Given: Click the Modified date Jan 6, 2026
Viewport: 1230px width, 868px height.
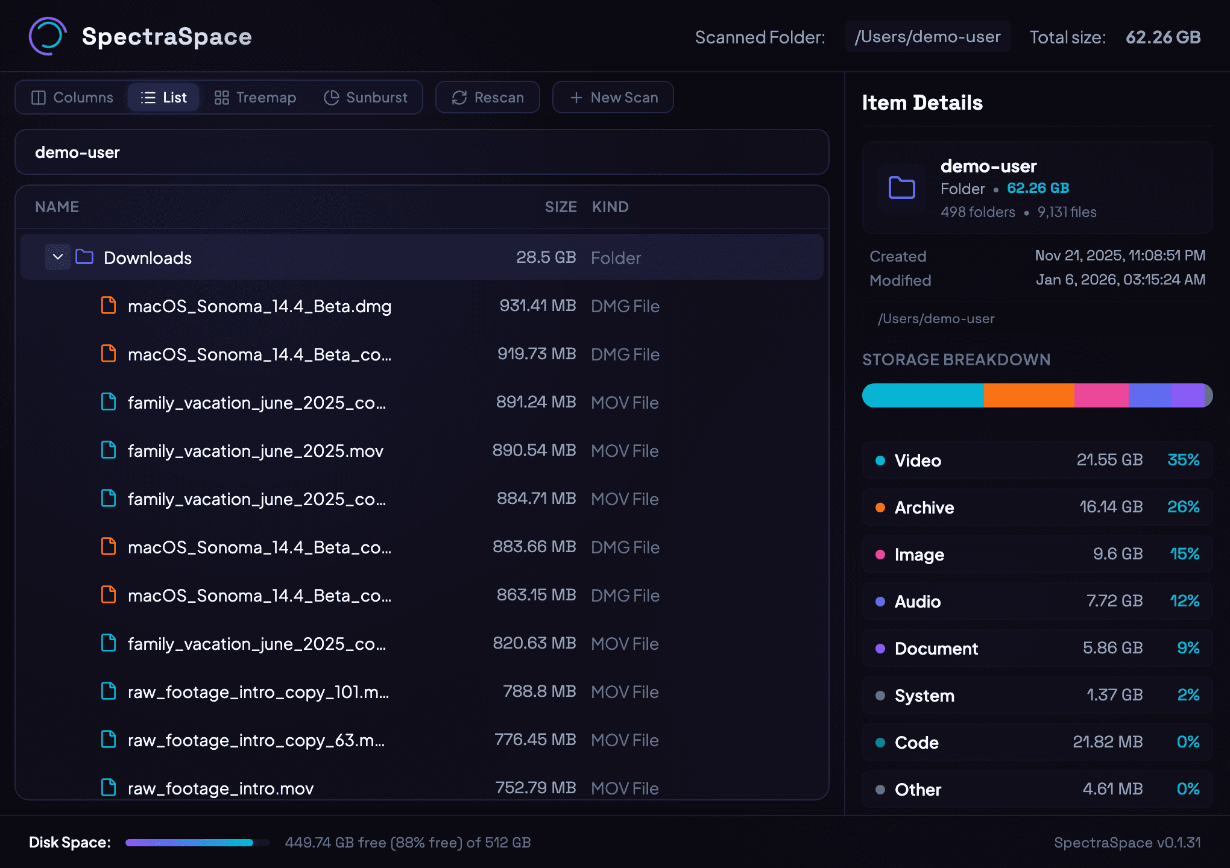Looking at the screenshot, I should [x=1120, y=280].
